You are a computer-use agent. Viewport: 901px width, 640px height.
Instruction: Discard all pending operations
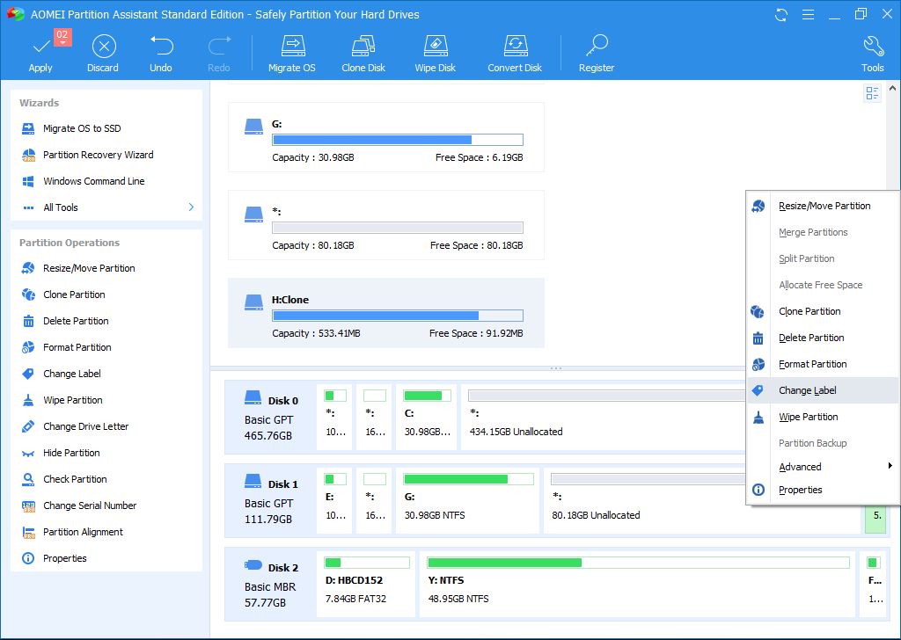point(103,47)
